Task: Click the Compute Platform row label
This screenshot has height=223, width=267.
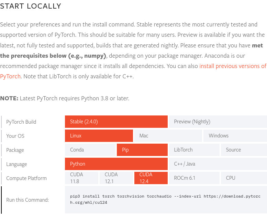Action: (26, 178)
